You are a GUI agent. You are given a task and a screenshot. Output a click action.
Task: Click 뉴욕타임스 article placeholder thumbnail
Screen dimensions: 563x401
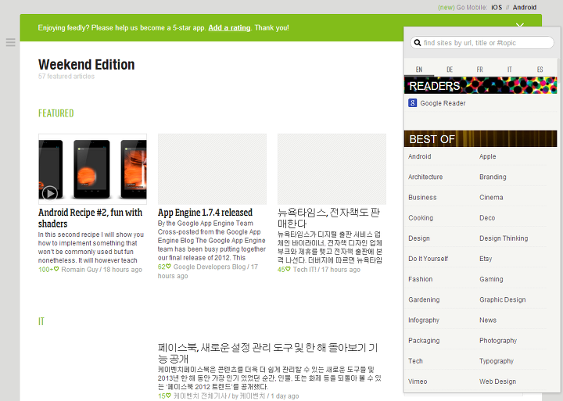click(332, 169)
